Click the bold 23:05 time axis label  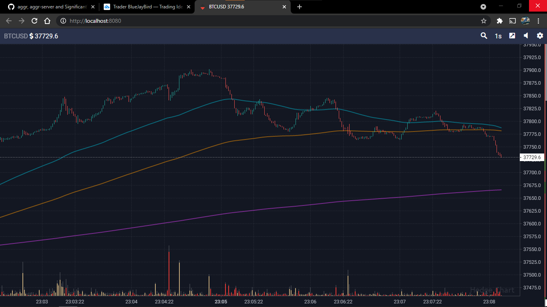coord(221,301)
